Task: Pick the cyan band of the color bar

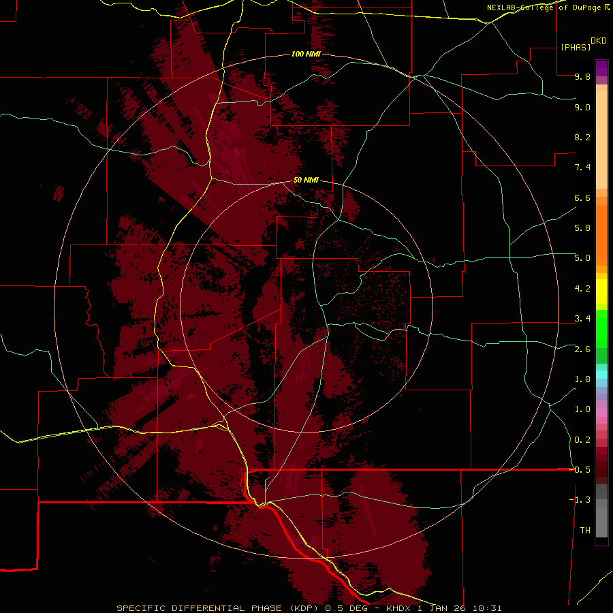Action: tap(601, 375)
